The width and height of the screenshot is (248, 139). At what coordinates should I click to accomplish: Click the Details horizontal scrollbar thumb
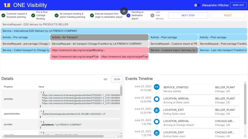54,136
